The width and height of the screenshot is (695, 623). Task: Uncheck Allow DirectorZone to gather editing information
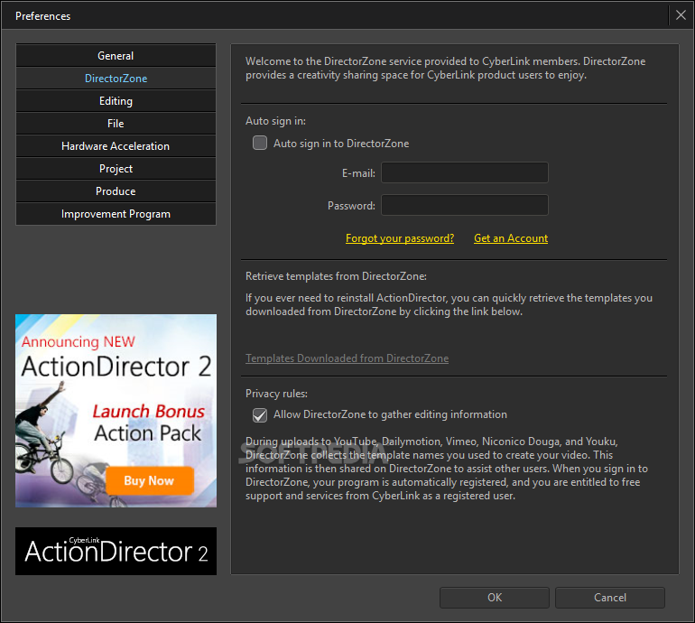coord(260,415)
